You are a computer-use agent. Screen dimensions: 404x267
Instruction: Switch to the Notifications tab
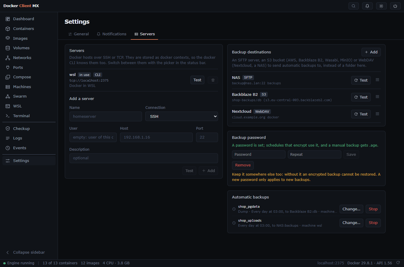(111, 34)
